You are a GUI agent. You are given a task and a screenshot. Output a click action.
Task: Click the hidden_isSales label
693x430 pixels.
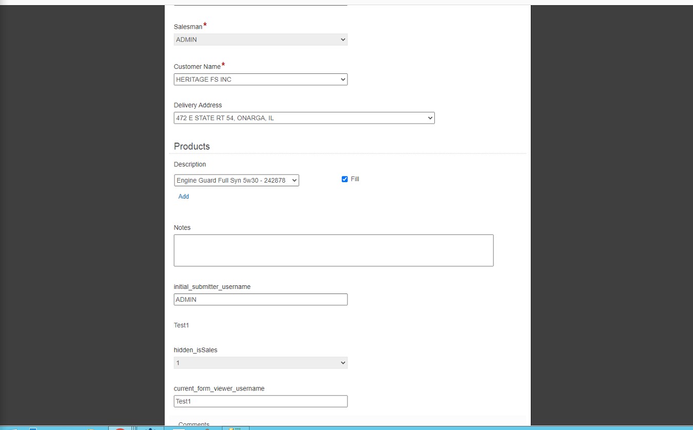point(195,350)
